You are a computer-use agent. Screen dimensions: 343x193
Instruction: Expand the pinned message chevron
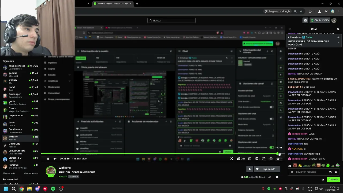point(338,42)
